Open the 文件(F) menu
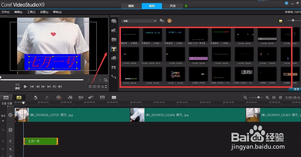301x157 pixels. tap(5, 12)
